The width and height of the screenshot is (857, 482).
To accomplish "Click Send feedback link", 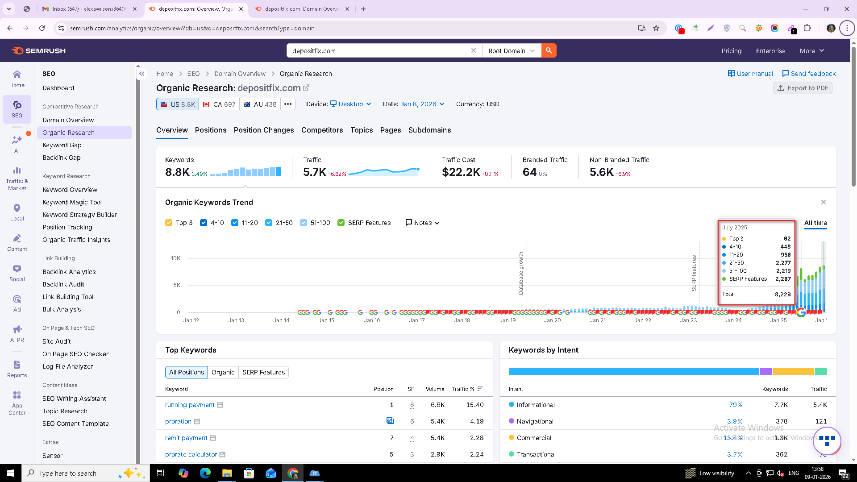I will point(809,74).
